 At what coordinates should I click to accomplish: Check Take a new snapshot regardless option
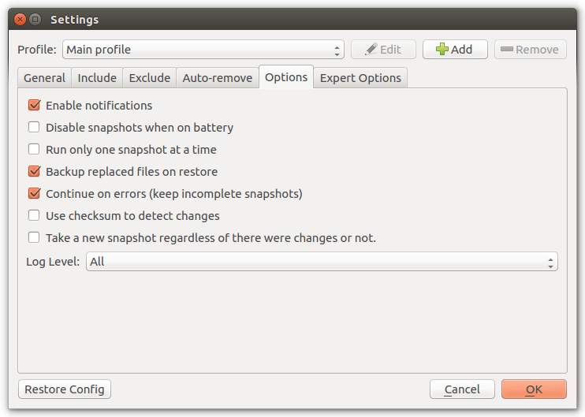tap(34, 237)
